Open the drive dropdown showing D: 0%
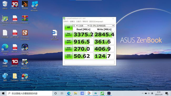The image size is (171, 96). (102, 26)
